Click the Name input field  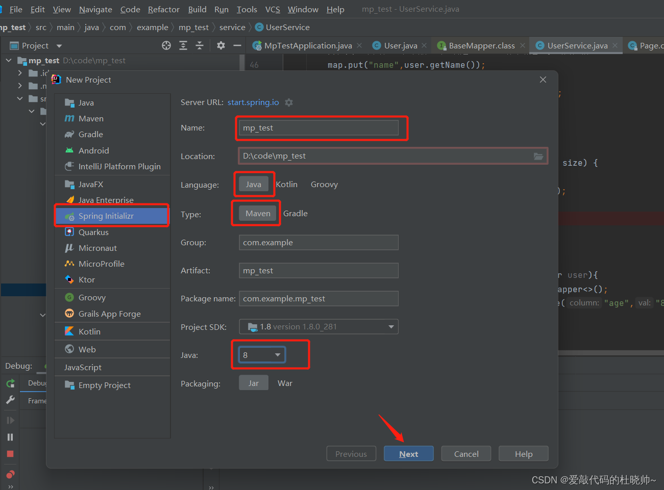pos(318,127)
